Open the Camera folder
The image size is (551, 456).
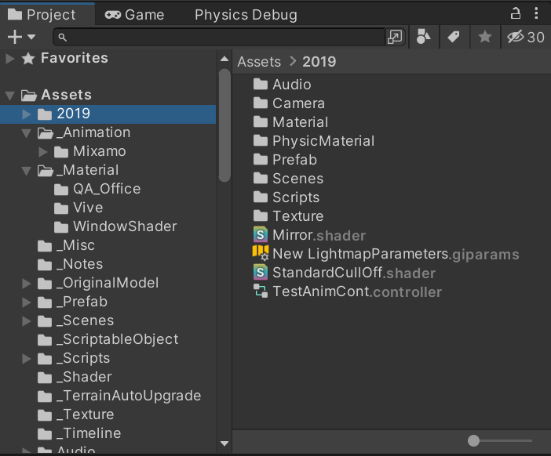click(x=289, y=103)
